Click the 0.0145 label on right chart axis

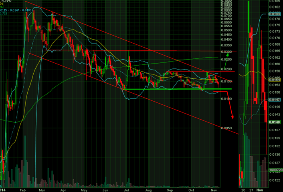(x=275, y=107)
